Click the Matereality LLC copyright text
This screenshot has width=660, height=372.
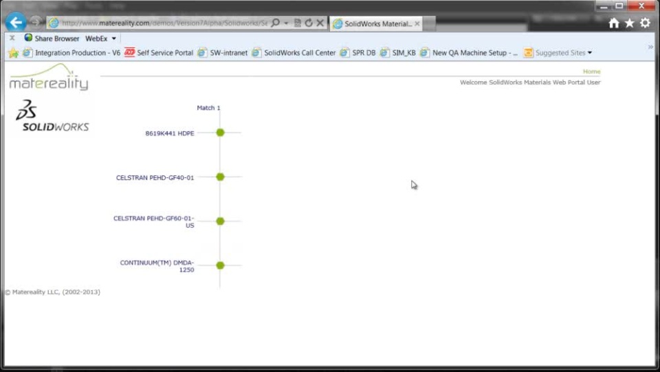click(x=53, y=292)
